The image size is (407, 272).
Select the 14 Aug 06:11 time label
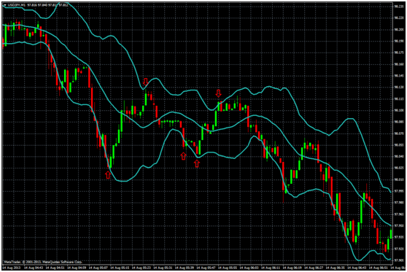(x=271, y=268)
